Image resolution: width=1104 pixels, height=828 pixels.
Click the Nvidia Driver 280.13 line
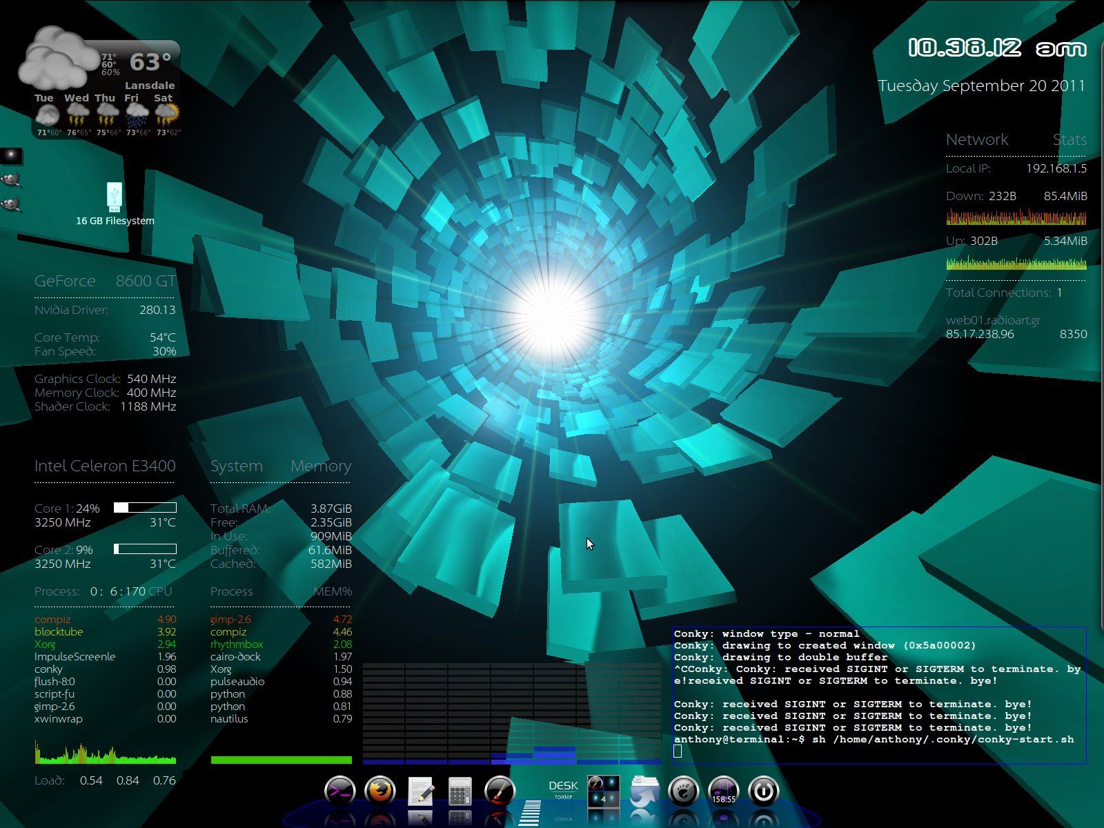[105, 310]
